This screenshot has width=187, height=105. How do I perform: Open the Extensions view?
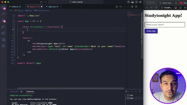3,33
